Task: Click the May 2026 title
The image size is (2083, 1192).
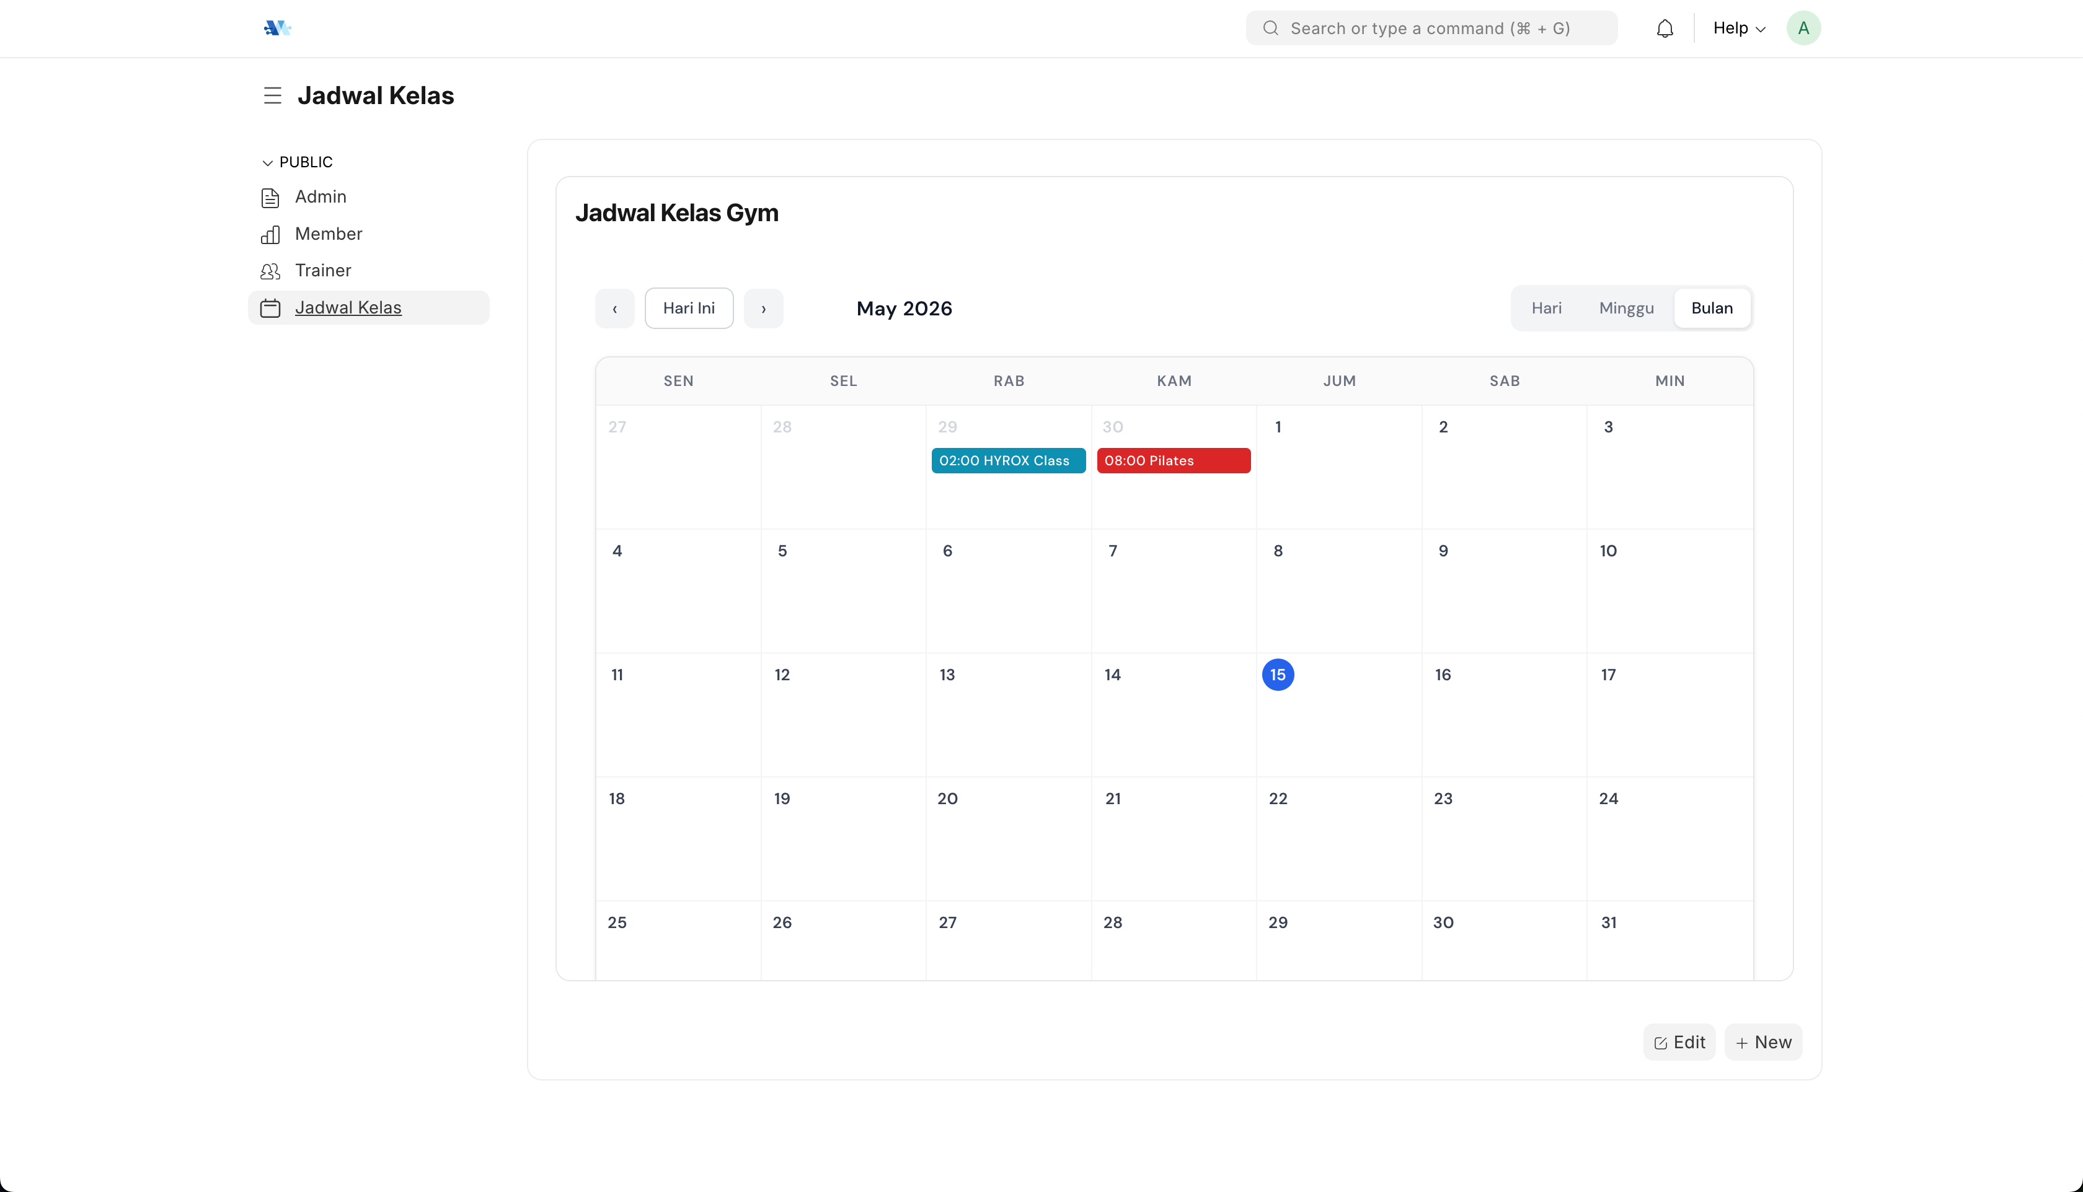Action: (904, 309)
